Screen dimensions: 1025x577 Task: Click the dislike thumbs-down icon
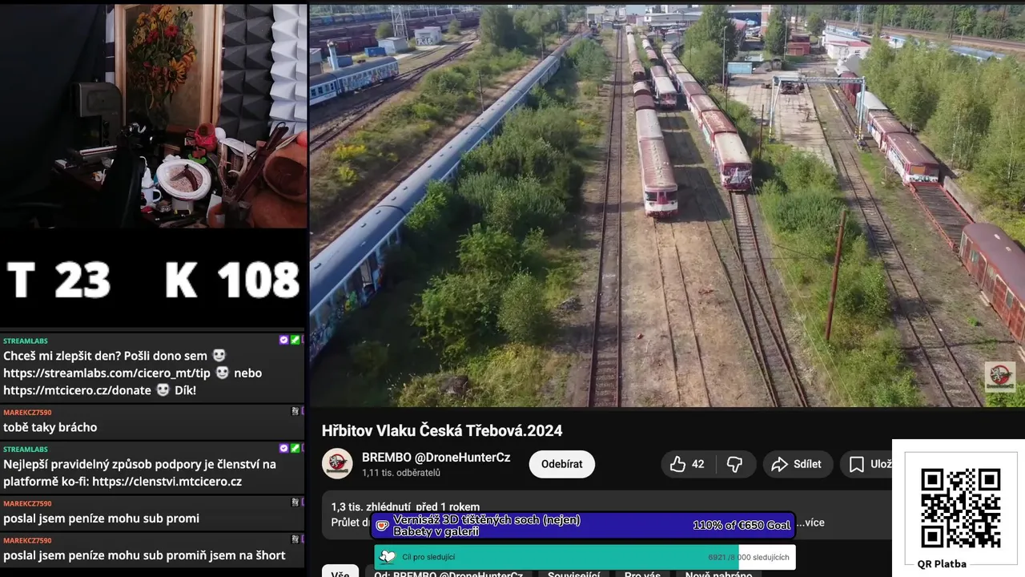[x=734, y=464]
